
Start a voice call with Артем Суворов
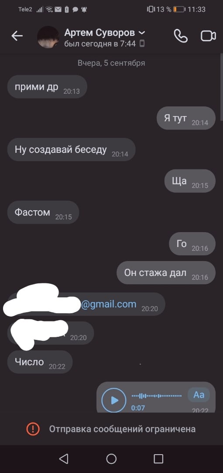pyautogui.click(x=181, y=36)
